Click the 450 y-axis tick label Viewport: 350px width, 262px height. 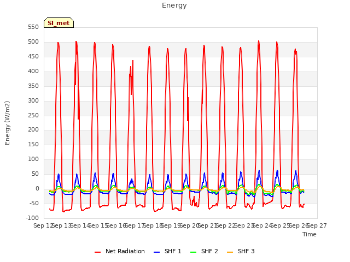(x=33, y=56)
